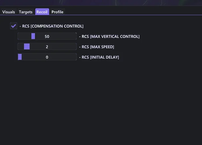Go to the Profile tab
The image size is (202, 145).
(57, 12)
